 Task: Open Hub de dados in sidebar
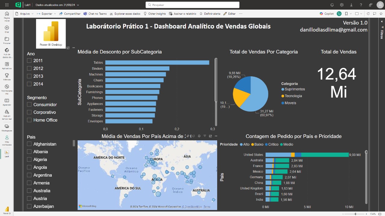pos(7,53)
